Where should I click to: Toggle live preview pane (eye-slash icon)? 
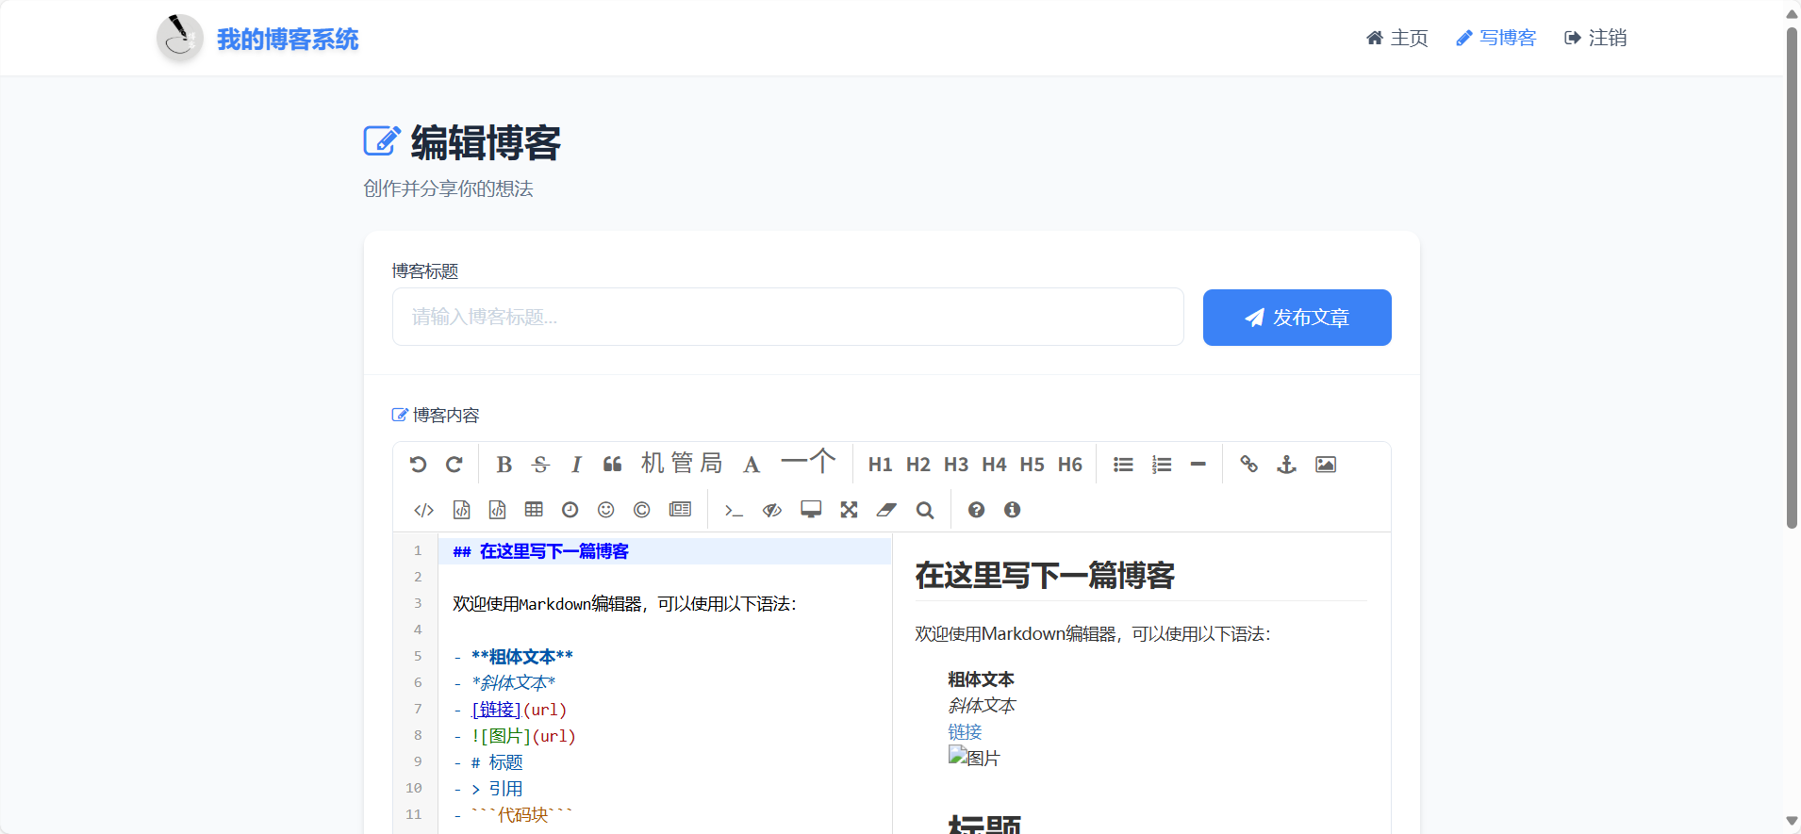click(772, 510)
